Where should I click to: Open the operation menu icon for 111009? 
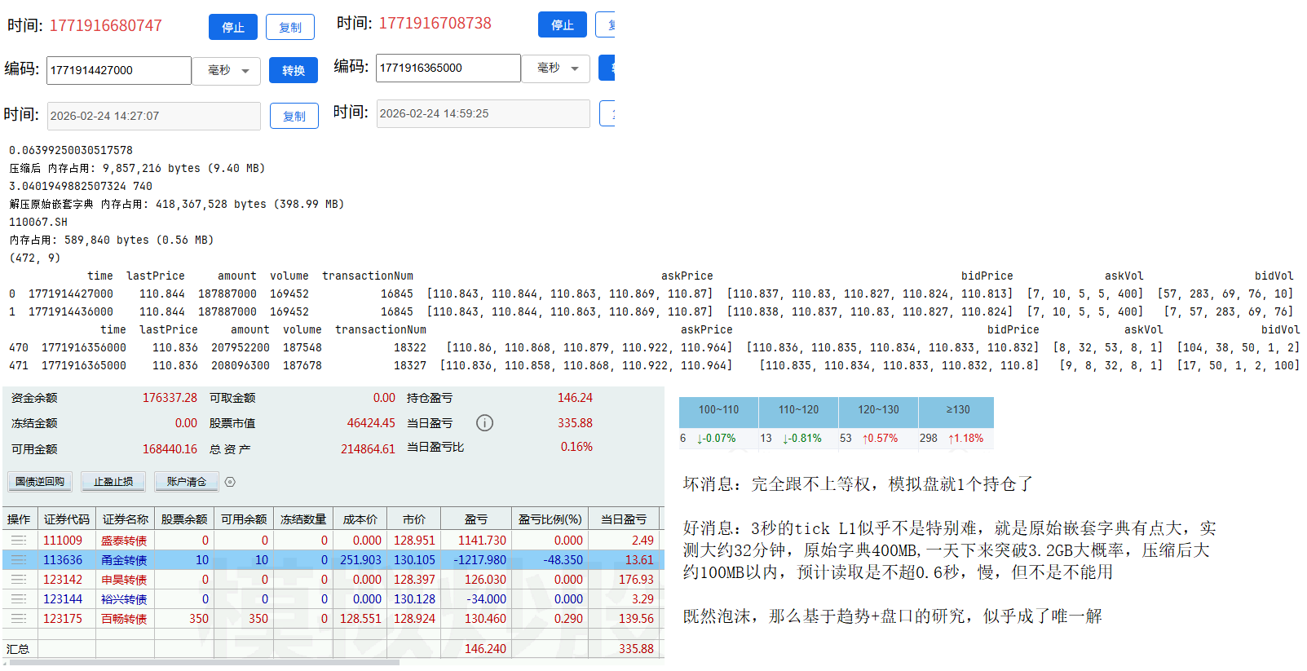pyautogui.click(x=19, y=541)
